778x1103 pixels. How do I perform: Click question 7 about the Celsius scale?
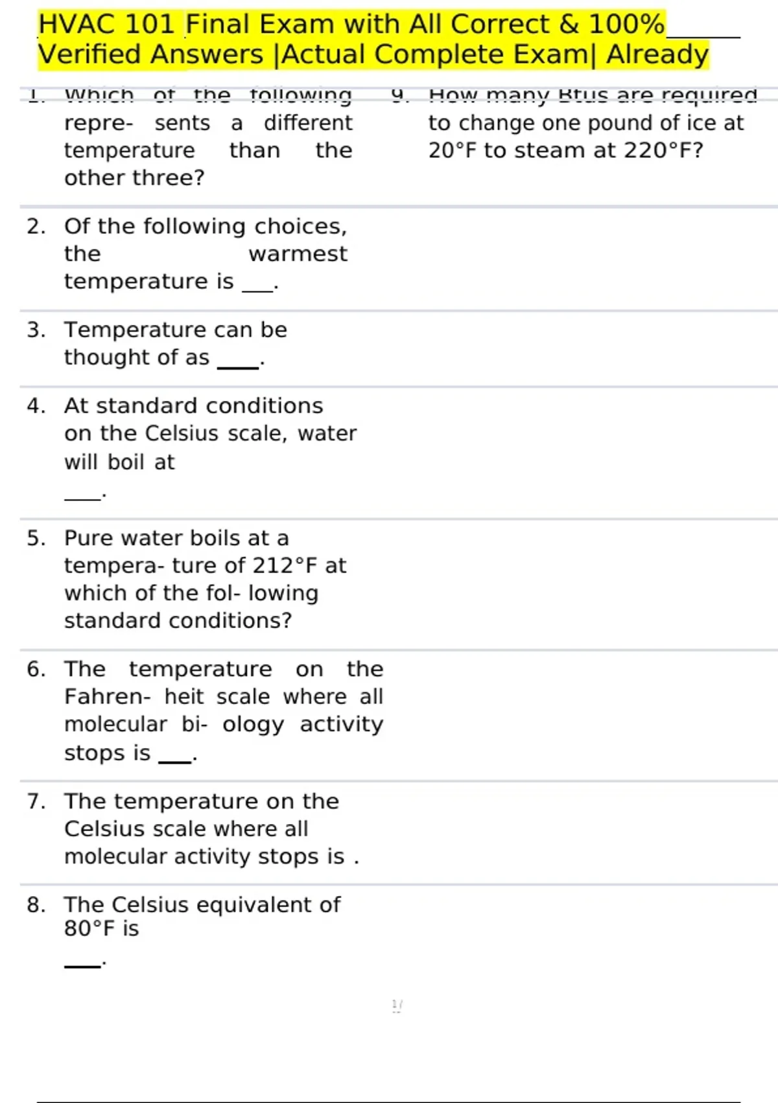211,829
